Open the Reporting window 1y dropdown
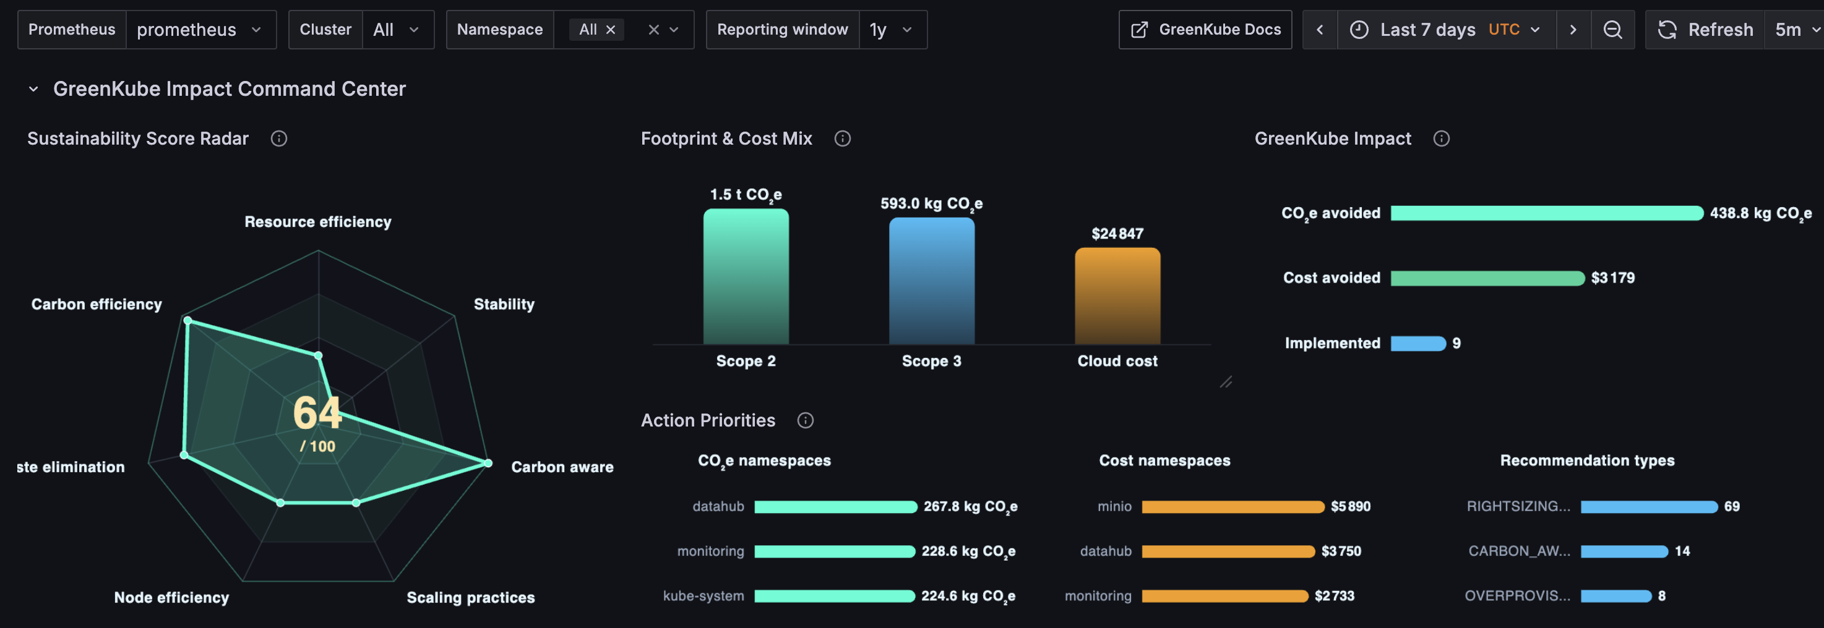The height and width of the screenshot is (628, 1824). [x=893, y=30]
